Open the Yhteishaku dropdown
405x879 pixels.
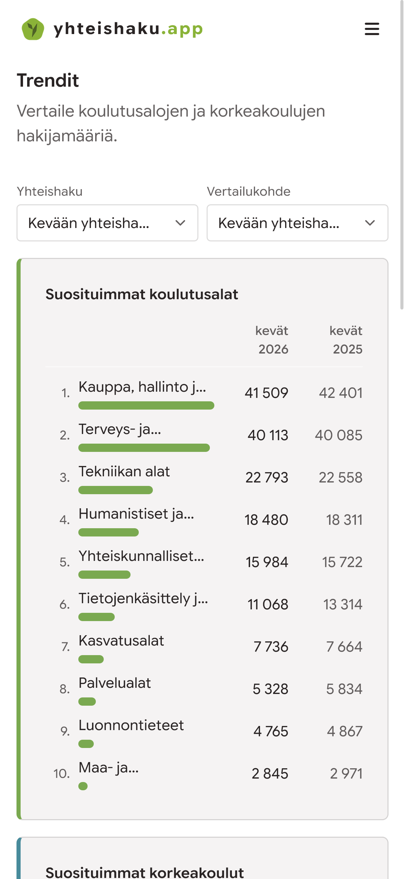pyautogui.click(x=107, y=223)
